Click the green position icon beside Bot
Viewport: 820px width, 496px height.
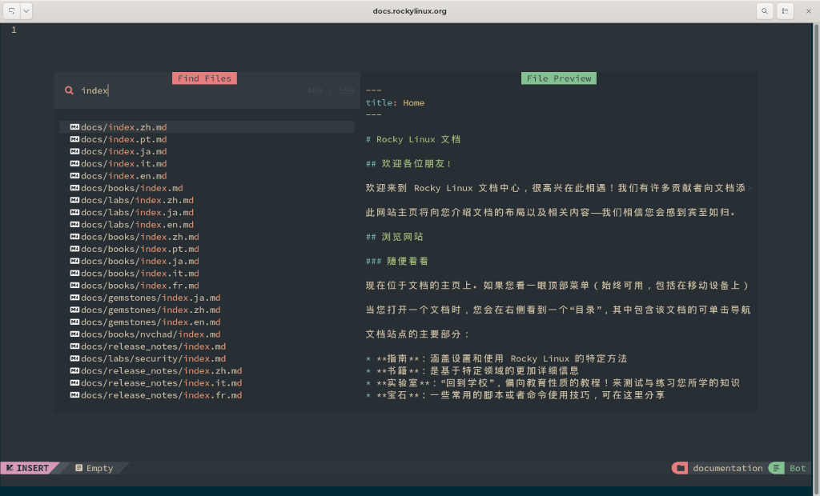[776, 468]
